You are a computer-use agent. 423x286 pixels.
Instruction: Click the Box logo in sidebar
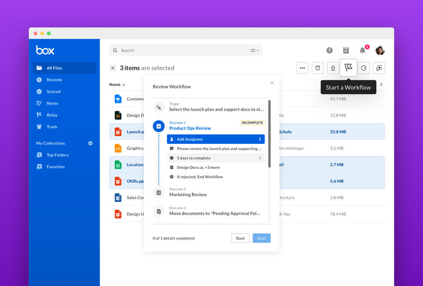point(45,50)
